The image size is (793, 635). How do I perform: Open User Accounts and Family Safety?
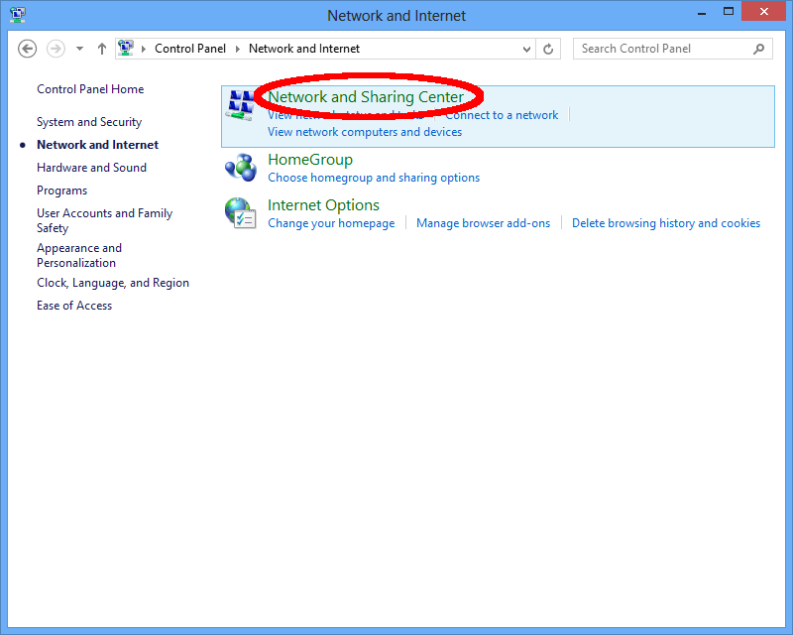click(x=105, y=220)
